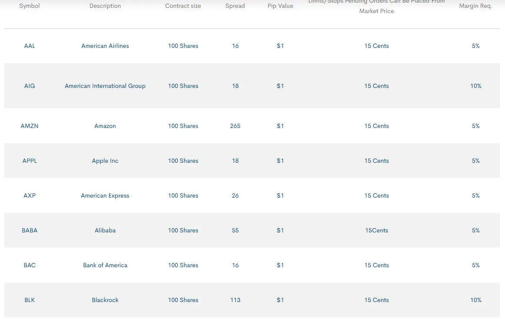The width and height of the screenshot is (505, 319).
Task: Click the BLK symbol
Action: click(x=30, y=300)
